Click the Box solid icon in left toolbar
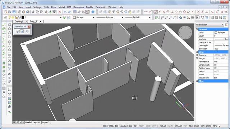The image size is (230, 129). tap(10, 29)
